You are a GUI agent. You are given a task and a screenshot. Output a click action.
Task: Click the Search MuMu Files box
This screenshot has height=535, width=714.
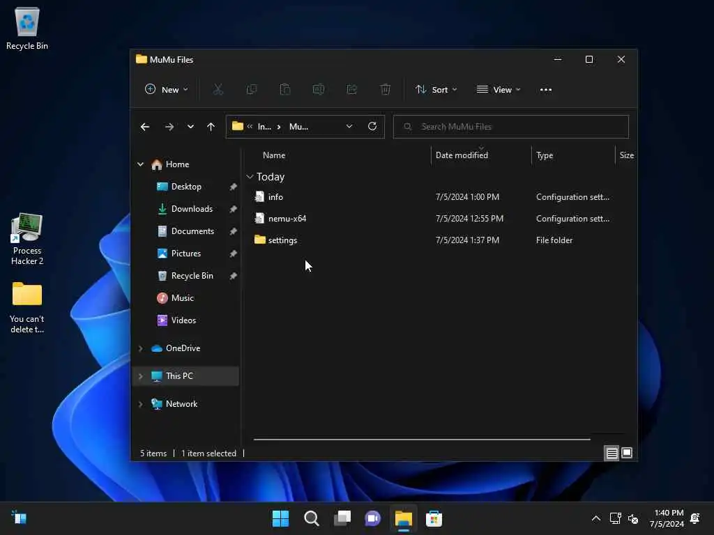(x=511, y=127)
